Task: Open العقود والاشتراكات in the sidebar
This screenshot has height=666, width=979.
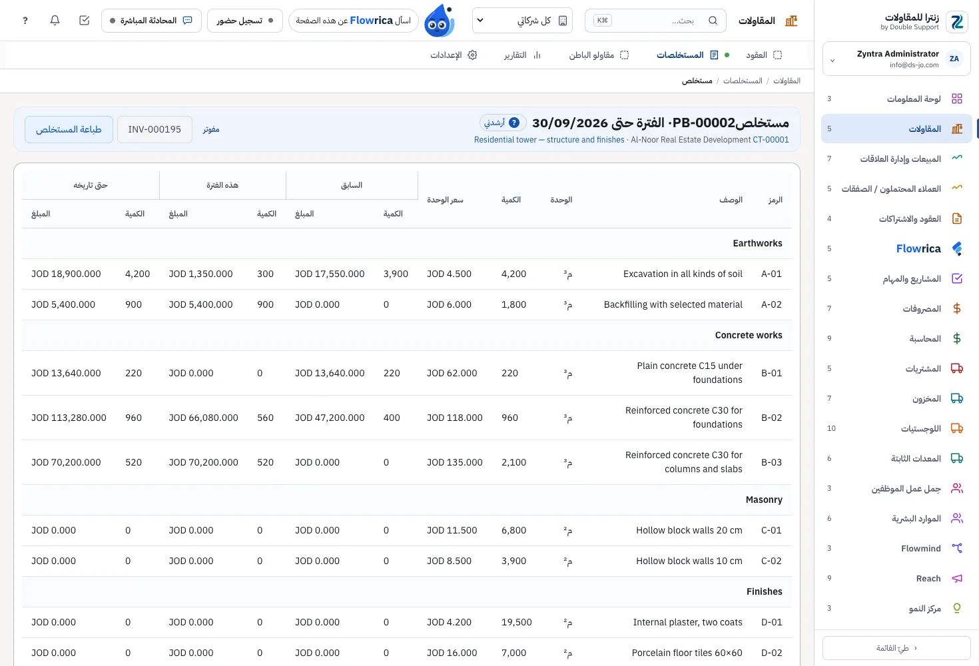Action: [896, 218]
